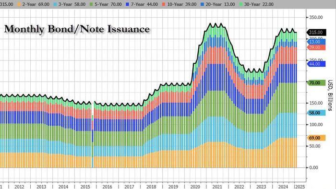
Task: Click the 2025 x-axis label
Action: coord(300,187)
